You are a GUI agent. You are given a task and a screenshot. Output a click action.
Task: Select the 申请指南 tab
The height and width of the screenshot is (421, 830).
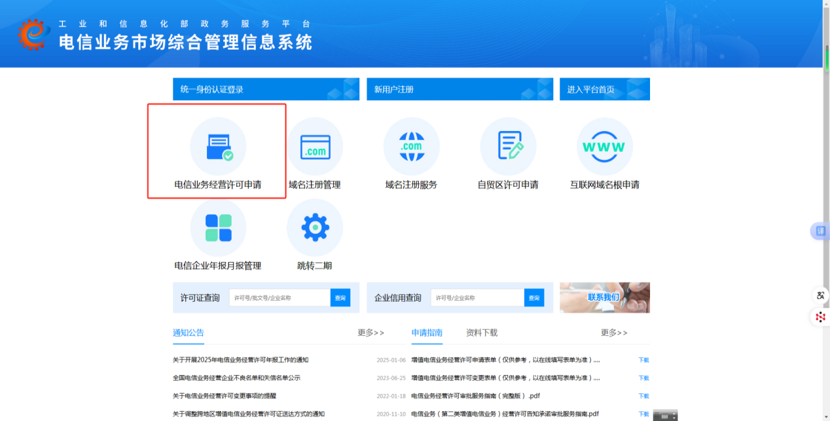pyautogui.click(x=427, y=333)
